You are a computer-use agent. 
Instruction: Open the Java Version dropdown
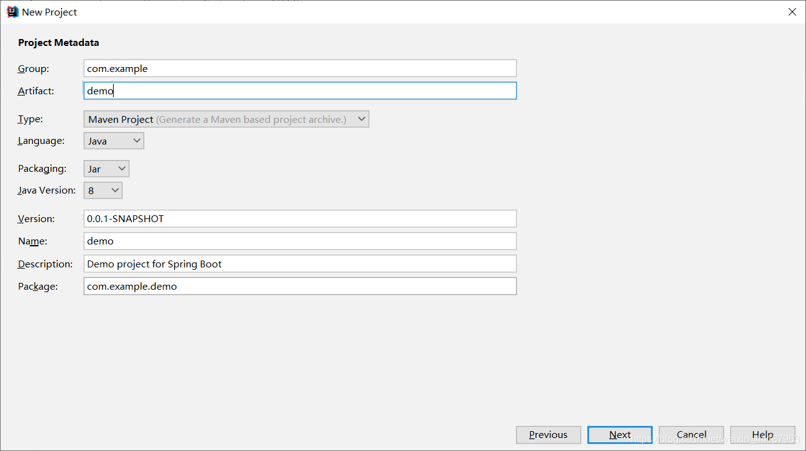click(103, 190)
